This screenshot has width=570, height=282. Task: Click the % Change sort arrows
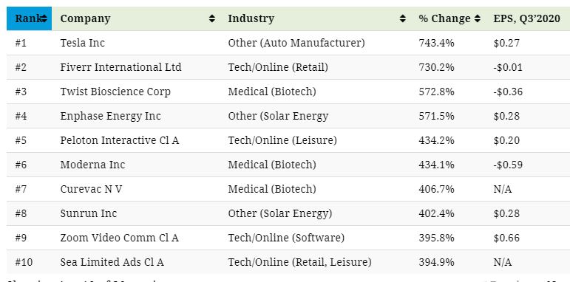[478, 18]
